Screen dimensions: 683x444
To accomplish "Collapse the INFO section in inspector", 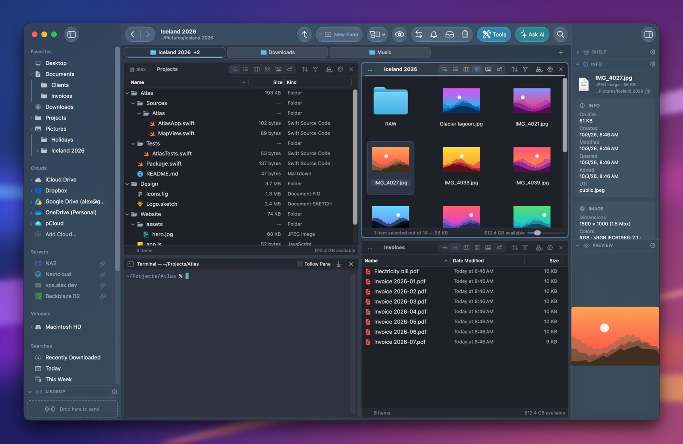I will tap(578, 64).
